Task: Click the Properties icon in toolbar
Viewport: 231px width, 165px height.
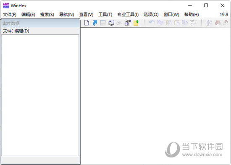Action: (128, 23)
